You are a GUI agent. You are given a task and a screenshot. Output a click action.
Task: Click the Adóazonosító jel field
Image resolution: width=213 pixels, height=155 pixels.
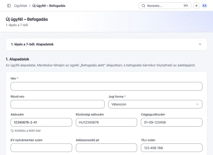tap(106, 148)
